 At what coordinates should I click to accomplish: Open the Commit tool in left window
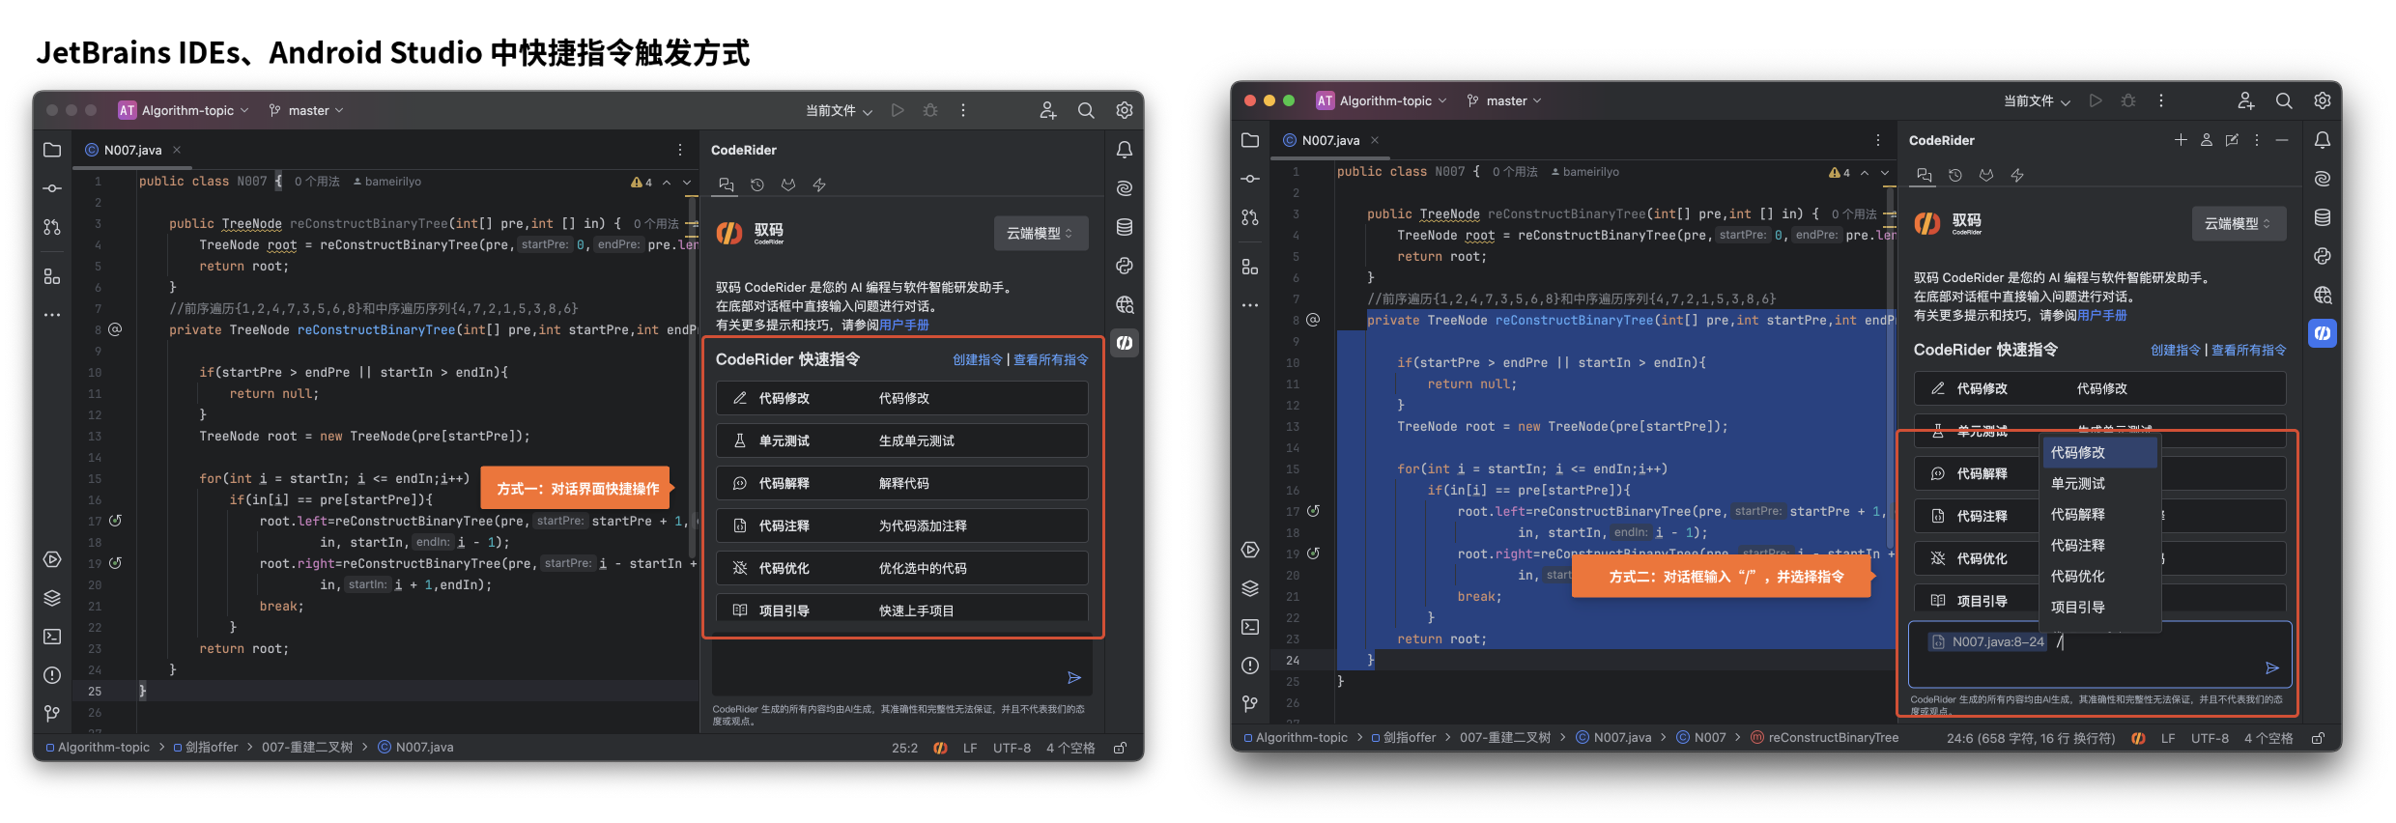[52, 188]
